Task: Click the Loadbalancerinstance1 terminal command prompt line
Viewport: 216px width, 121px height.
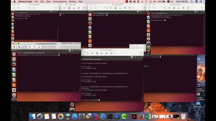Action: [38, 55]
